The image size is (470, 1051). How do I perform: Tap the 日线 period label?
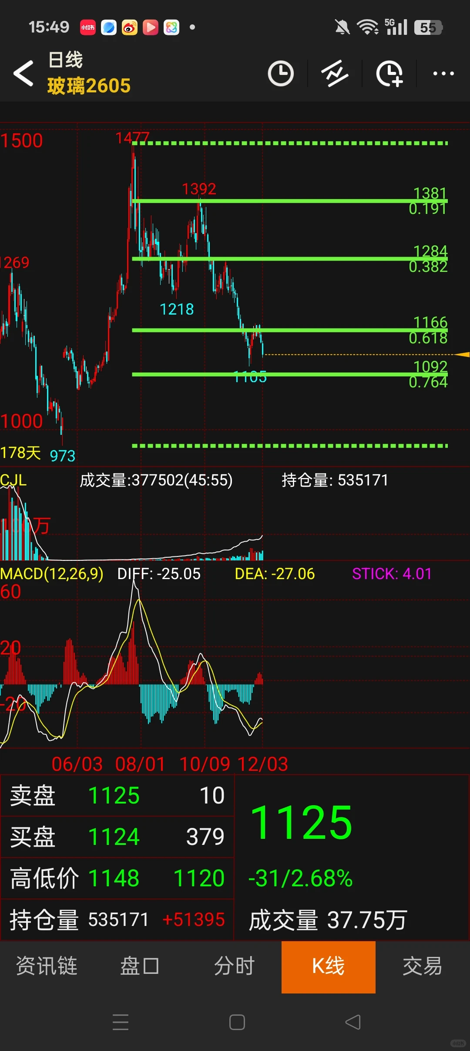65,60
